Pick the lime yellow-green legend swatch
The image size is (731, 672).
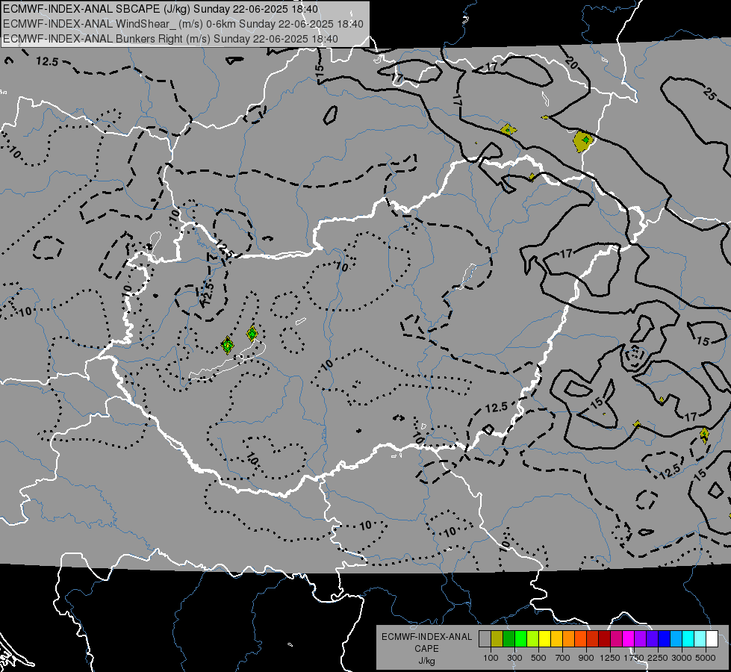click(533, 639)
